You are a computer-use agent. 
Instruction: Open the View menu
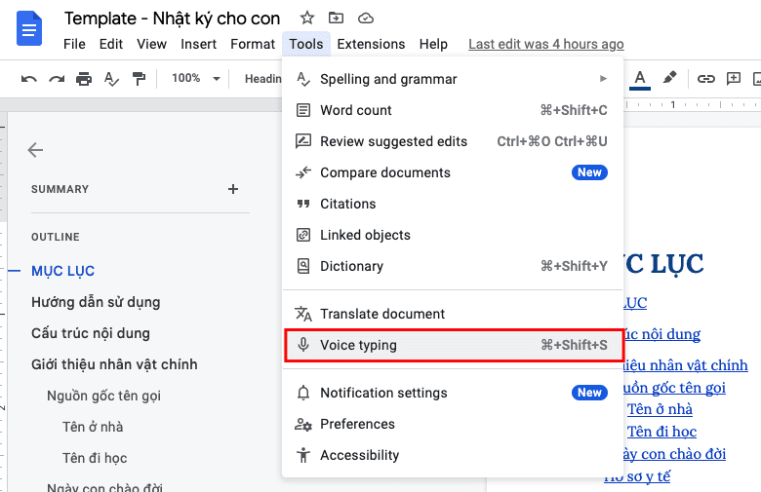[151, 44]
